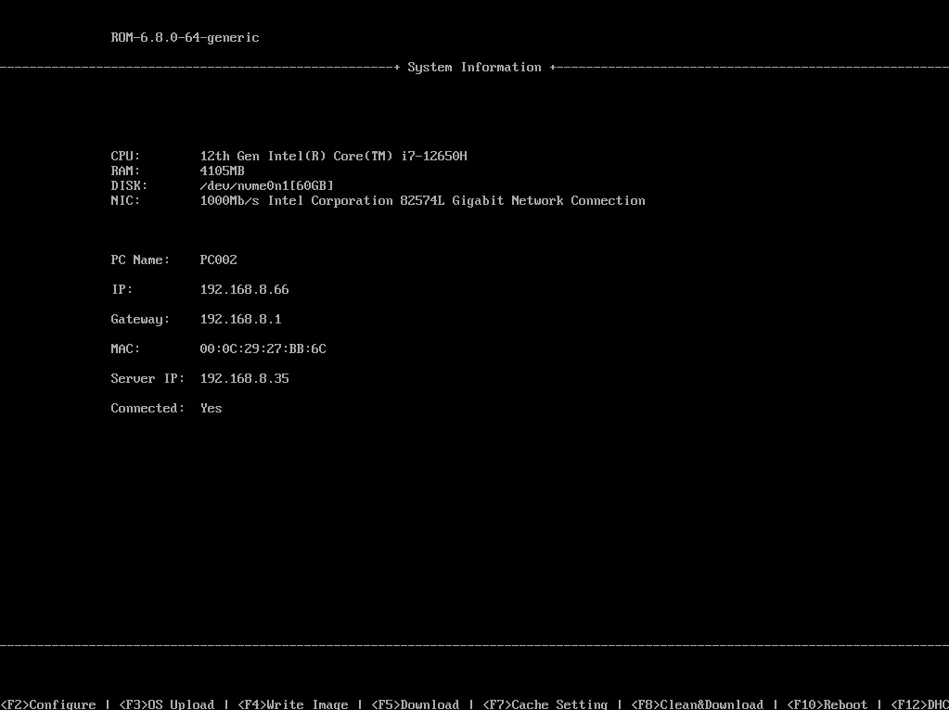Click the CPU model text line
The image size is (949, 710).
point(333,156)
